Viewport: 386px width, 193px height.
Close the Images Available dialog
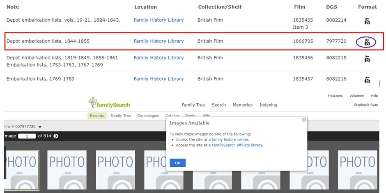click(x=304, y=120)
